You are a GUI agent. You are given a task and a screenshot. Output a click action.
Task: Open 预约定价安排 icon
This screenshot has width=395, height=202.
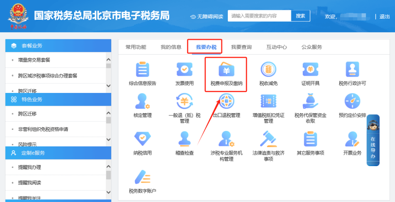pyautogui.click(x=353, y=101)
